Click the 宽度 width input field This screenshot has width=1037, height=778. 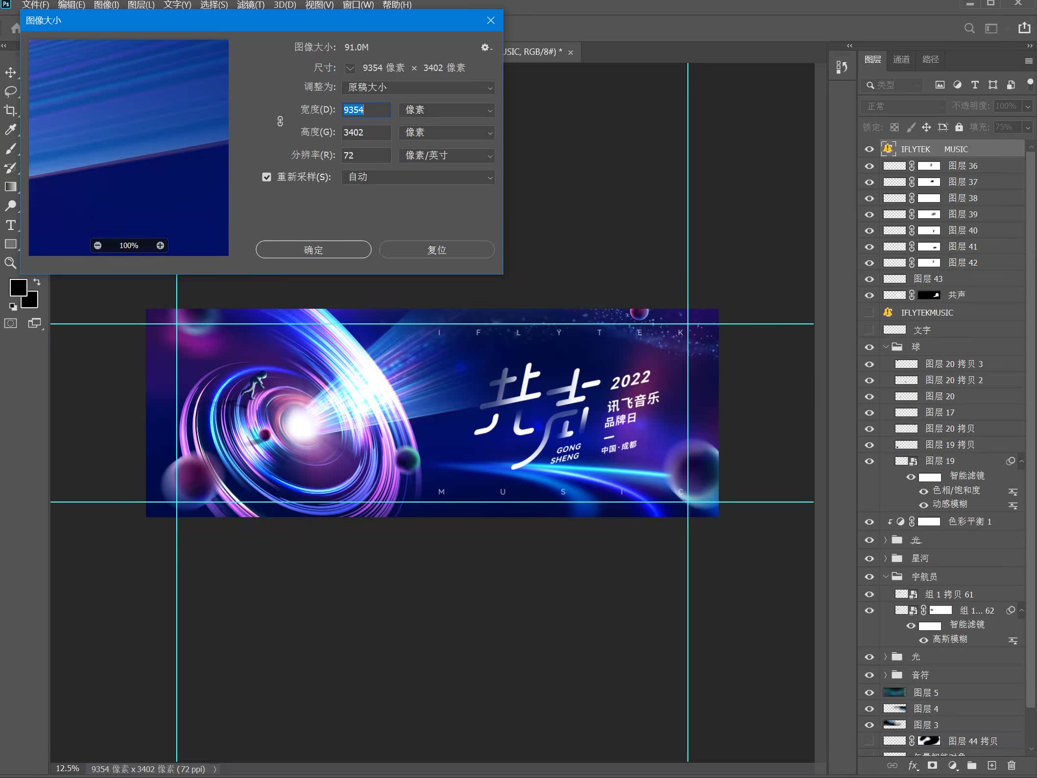[x=366, y=110]
